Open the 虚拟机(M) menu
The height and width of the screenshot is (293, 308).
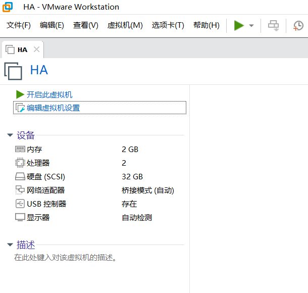[x=125, y=25]
